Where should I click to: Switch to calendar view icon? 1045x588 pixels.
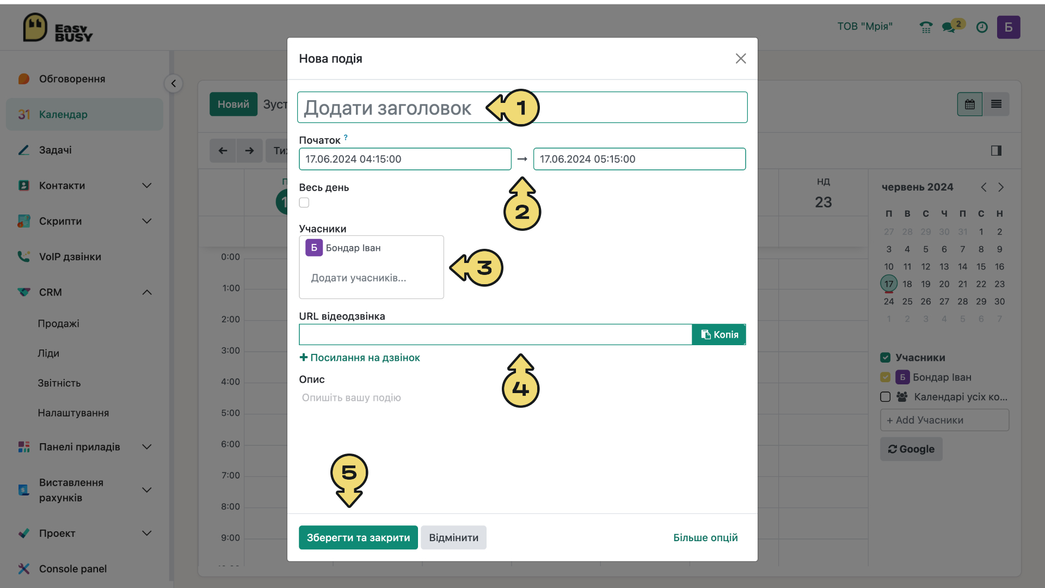pos(970,104)
